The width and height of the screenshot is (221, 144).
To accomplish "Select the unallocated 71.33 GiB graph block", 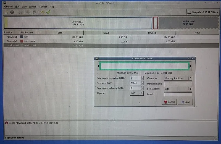I will point(189,23).
